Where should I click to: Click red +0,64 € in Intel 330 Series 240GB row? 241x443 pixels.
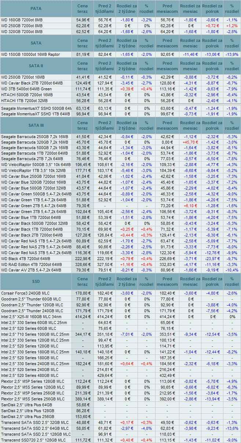click(x=127, y=363)
